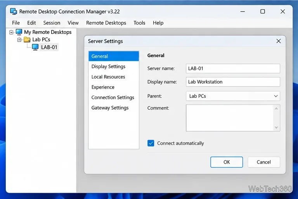
Task: Collapse the Lab PCs group node
Action: 19,40
